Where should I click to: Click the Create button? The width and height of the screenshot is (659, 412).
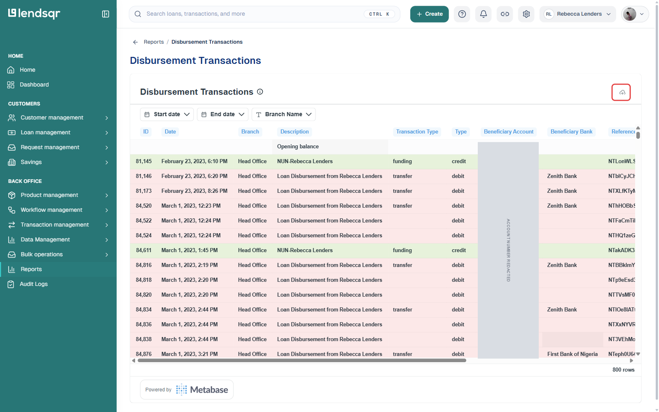click(430, 14)
